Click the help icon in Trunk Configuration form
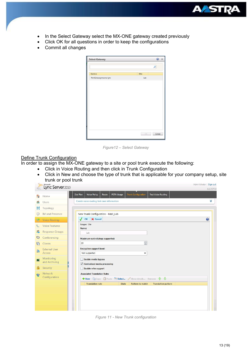 tap(207, 219)
